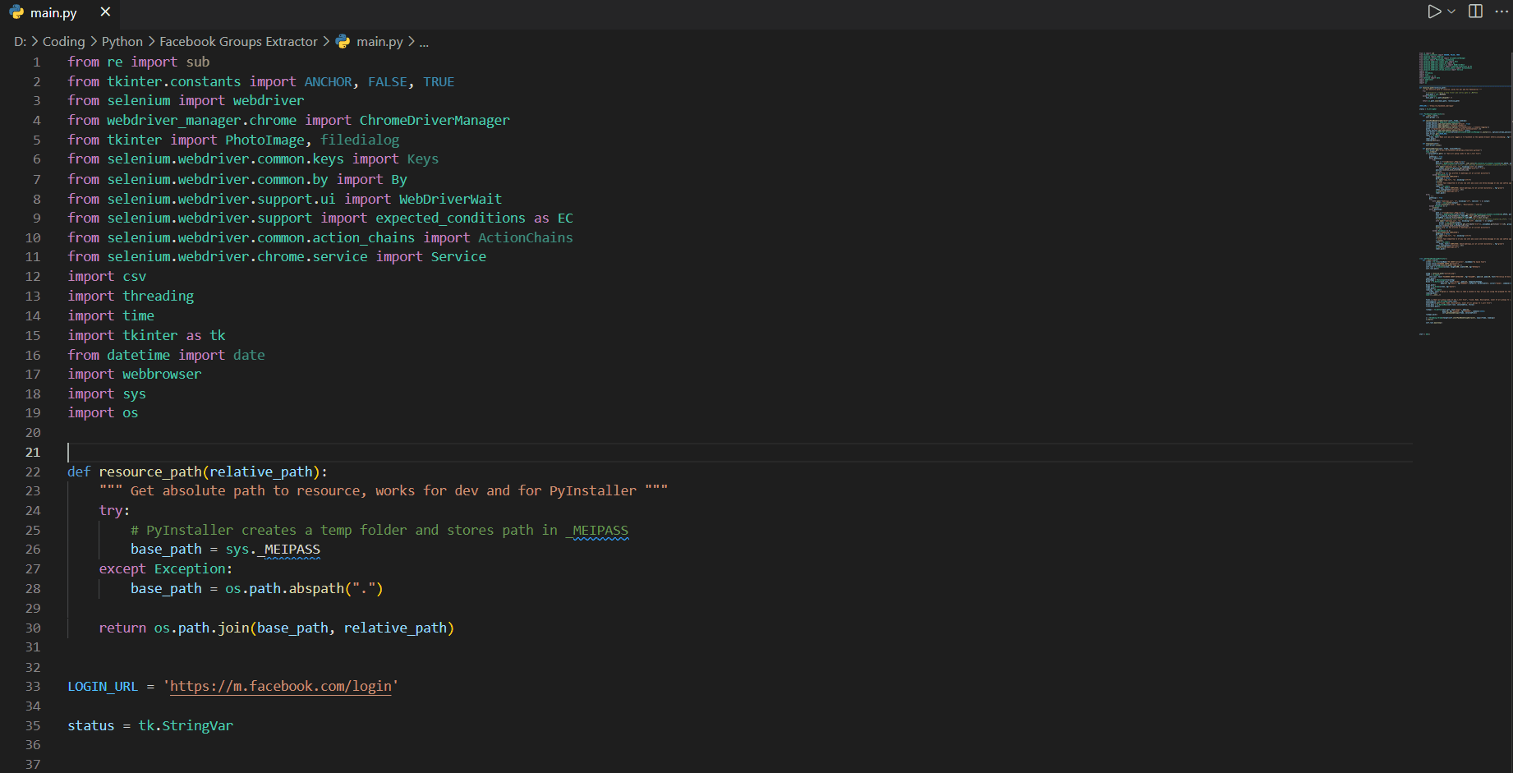
Task: Click 'ChromeDriverManager' on line 4
Action: coord(435,121)
